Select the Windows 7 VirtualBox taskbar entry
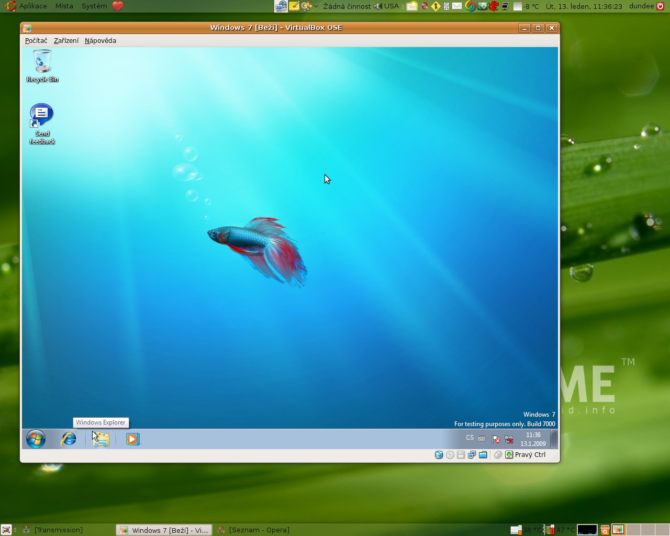670x536 pixels. (164, 530)
